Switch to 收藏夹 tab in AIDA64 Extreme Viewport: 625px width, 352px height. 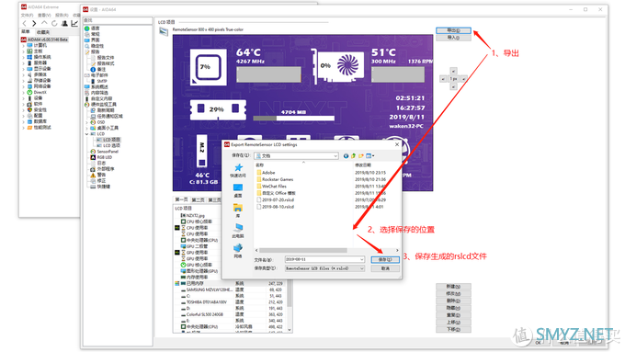pos(42,32)
